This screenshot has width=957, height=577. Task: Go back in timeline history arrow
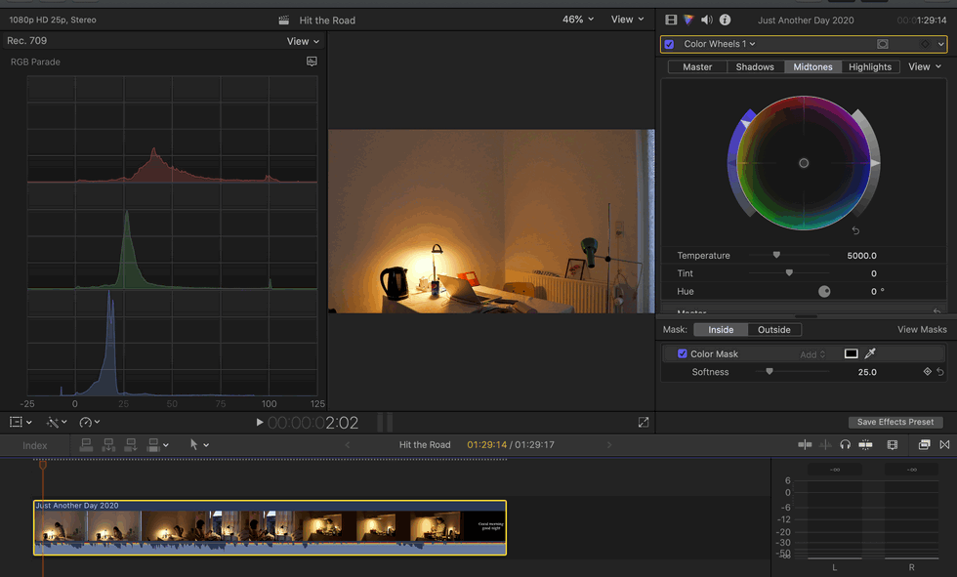(348, 444)
